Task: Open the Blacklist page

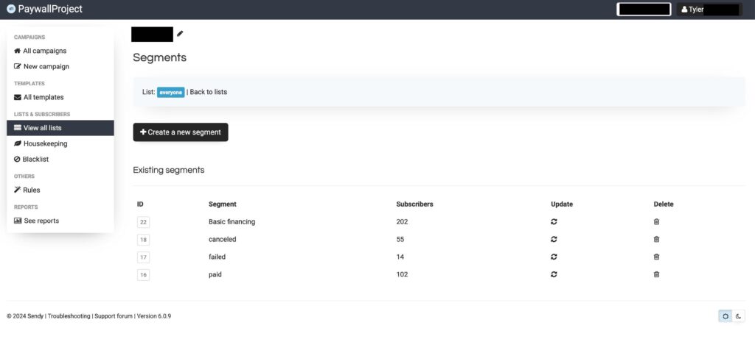Action: [36, 159]
